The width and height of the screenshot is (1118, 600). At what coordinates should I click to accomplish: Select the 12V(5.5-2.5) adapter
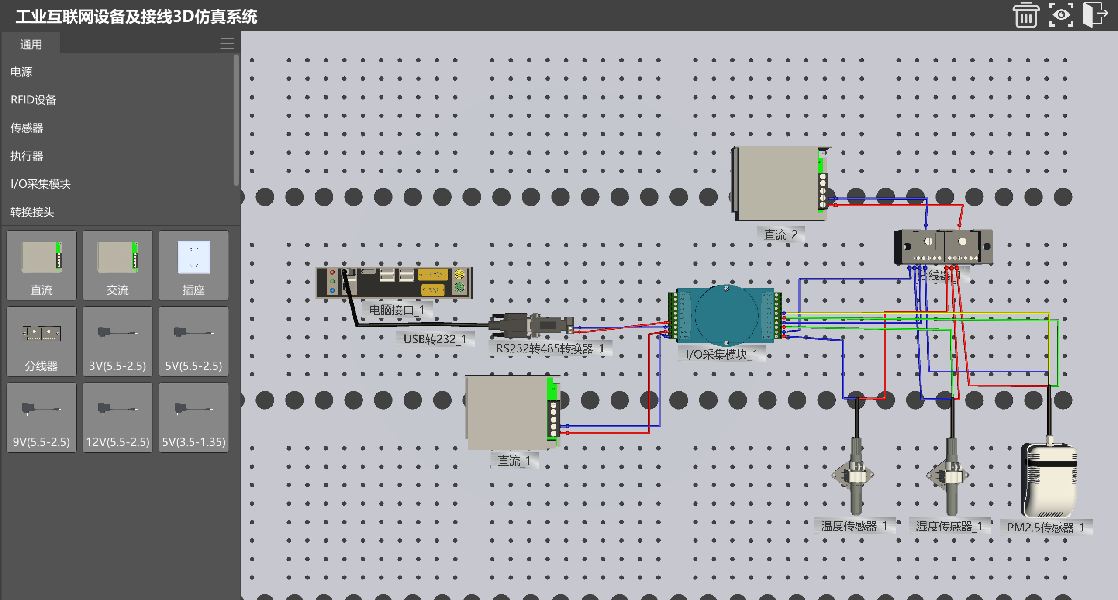coord(117,417)
